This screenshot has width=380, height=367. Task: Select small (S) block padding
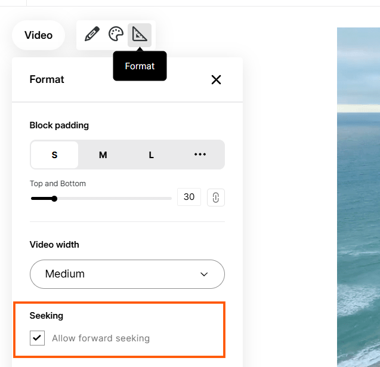pyautogui.click(x=54, y=155)
